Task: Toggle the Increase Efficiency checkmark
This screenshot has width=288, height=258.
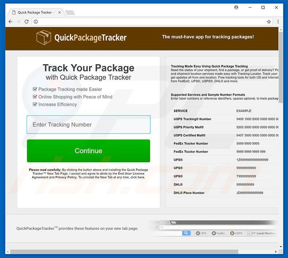Action: point(35,104)
